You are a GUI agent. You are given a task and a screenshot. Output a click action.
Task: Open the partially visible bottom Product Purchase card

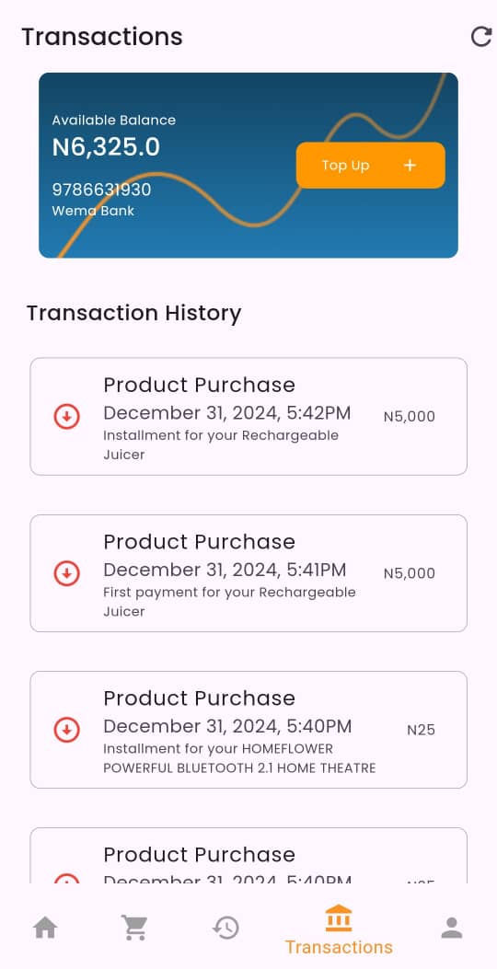click(x=248, y=855)
